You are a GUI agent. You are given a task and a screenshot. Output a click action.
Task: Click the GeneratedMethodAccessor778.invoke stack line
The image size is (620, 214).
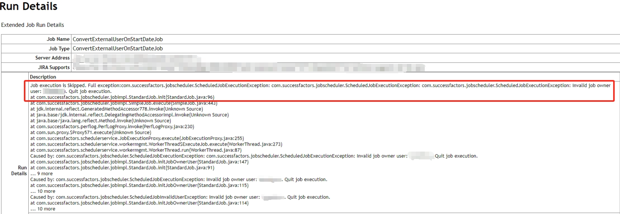click(x=117, y=109)
